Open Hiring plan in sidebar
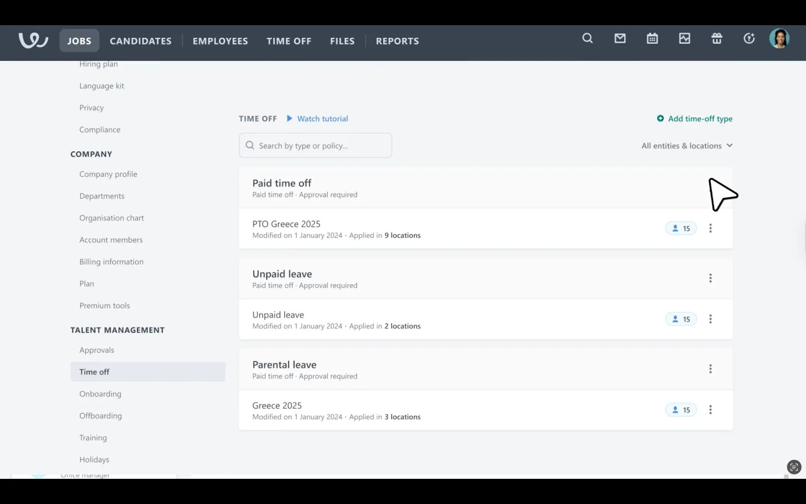The height and width of the screenshot is (504, 806). pyautogui.click(x=98, y=64)
